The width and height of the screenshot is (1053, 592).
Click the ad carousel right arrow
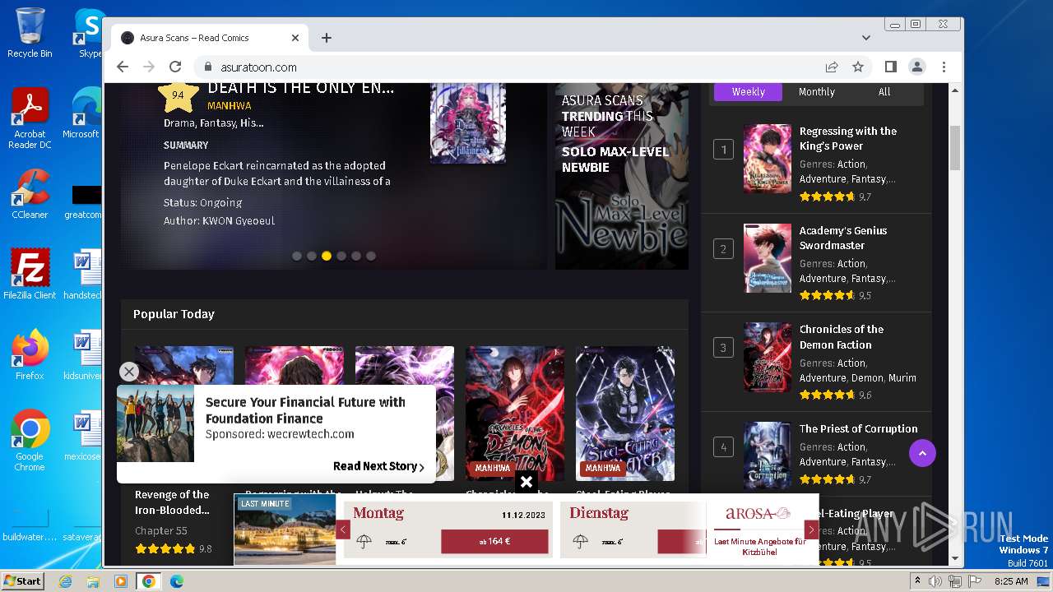click(x=811, y=530)
